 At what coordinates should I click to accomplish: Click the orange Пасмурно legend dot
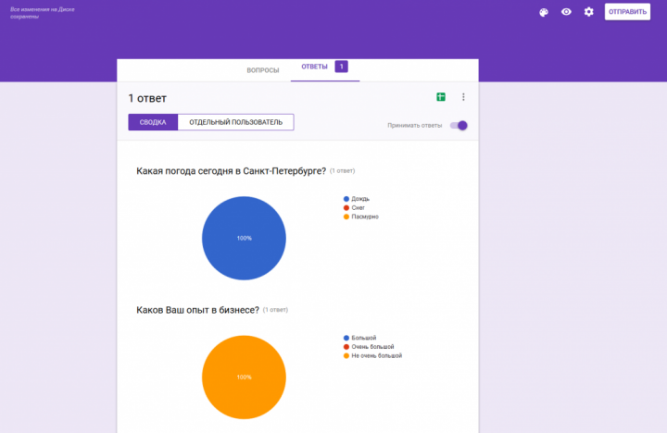click(346, 216)
